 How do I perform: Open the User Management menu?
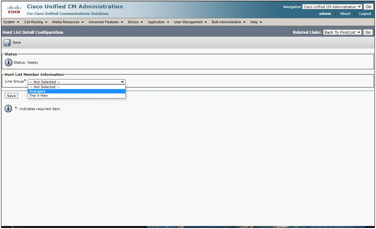click(x=190, y=22)
